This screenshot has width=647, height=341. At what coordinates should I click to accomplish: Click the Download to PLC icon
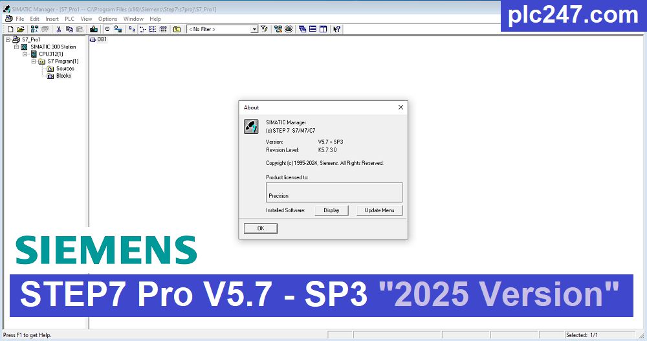[x=94, y=29]
